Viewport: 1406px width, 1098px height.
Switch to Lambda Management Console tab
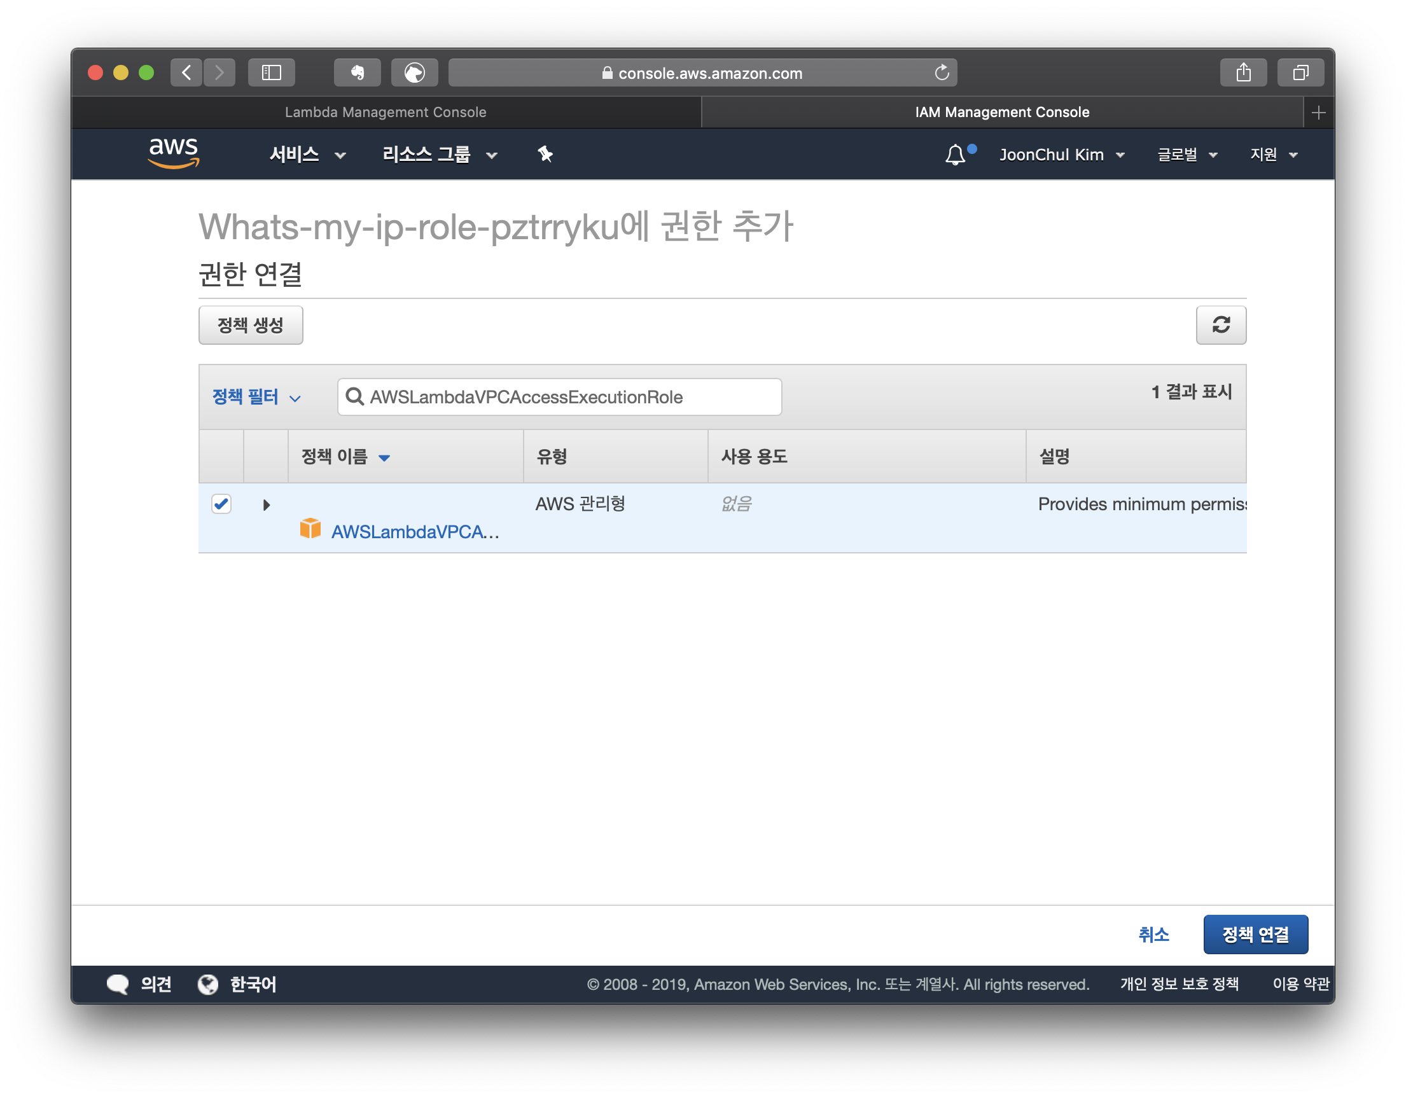tap(386, 112)
